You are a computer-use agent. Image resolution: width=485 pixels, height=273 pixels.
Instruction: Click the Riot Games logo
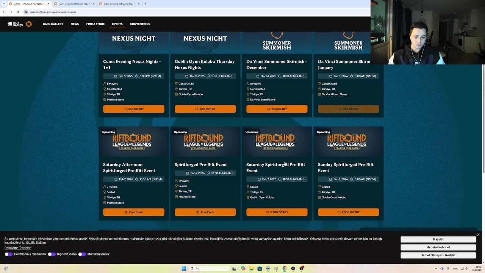coord(15,24)
